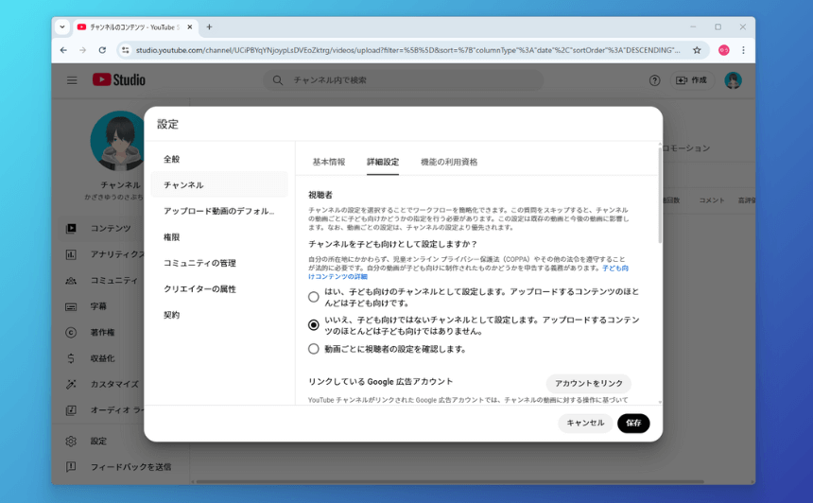Click リンクしている Google 広告アカウント heading
Image resolution: width=813 pixels, height=503 pixels.
(381, 382)
